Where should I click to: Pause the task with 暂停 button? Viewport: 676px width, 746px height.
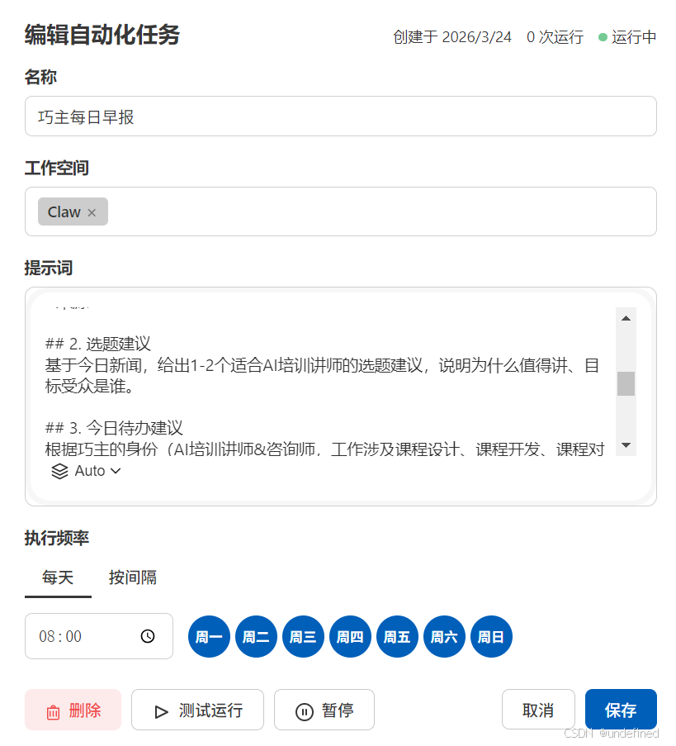tap(324, 710)
